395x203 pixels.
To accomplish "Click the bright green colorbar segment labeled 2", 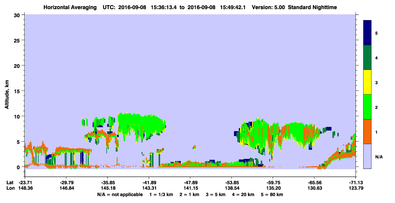I will point(367,107).
